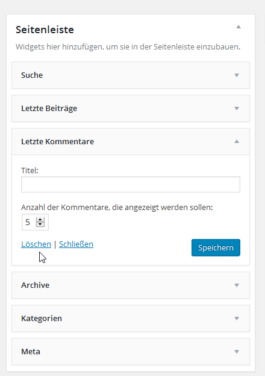265x376 pixels.
Task: Select the number 5 in the comment count field
Action: pos(28,222)
